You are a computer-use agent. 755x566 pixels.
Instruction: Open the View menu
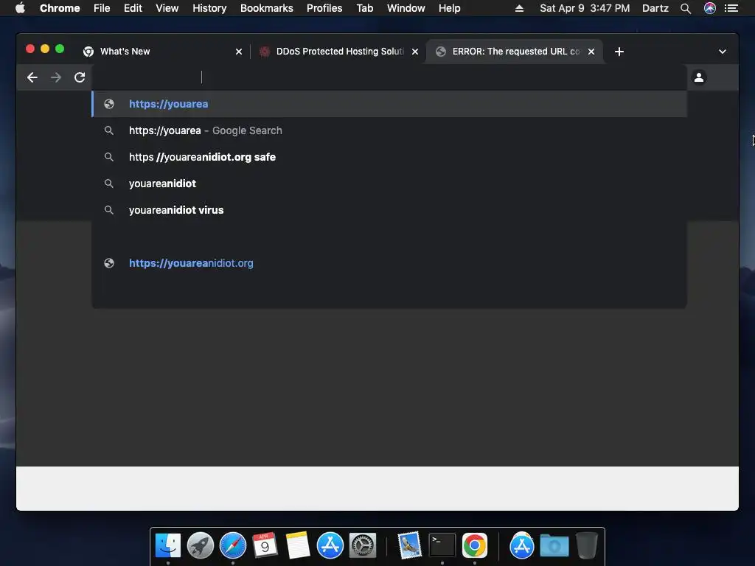coord(167,8)
